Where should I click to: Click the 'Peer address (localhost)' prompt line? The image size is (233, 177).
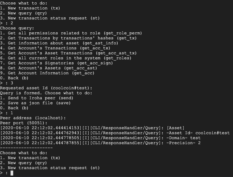point(33,118)
